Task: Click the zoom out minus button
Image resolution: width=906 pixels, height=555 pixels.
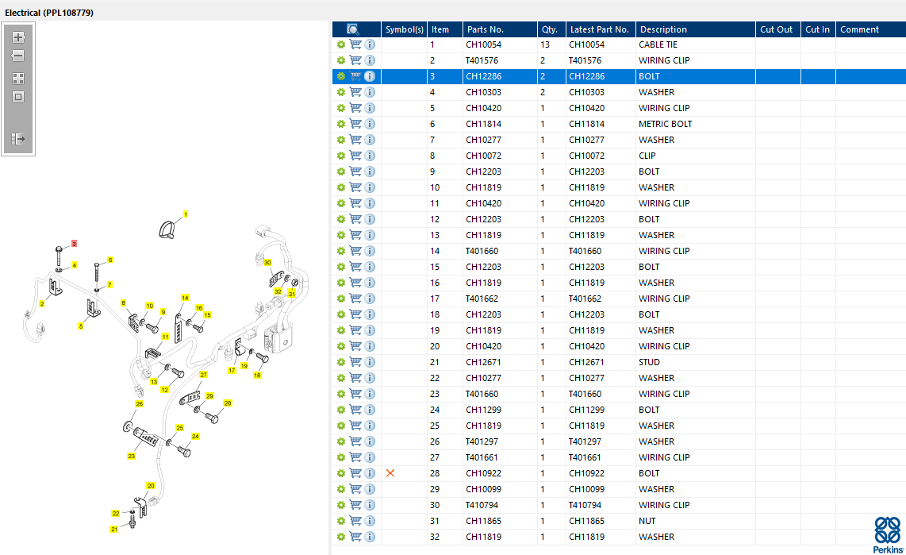Action: pos(18,56)
